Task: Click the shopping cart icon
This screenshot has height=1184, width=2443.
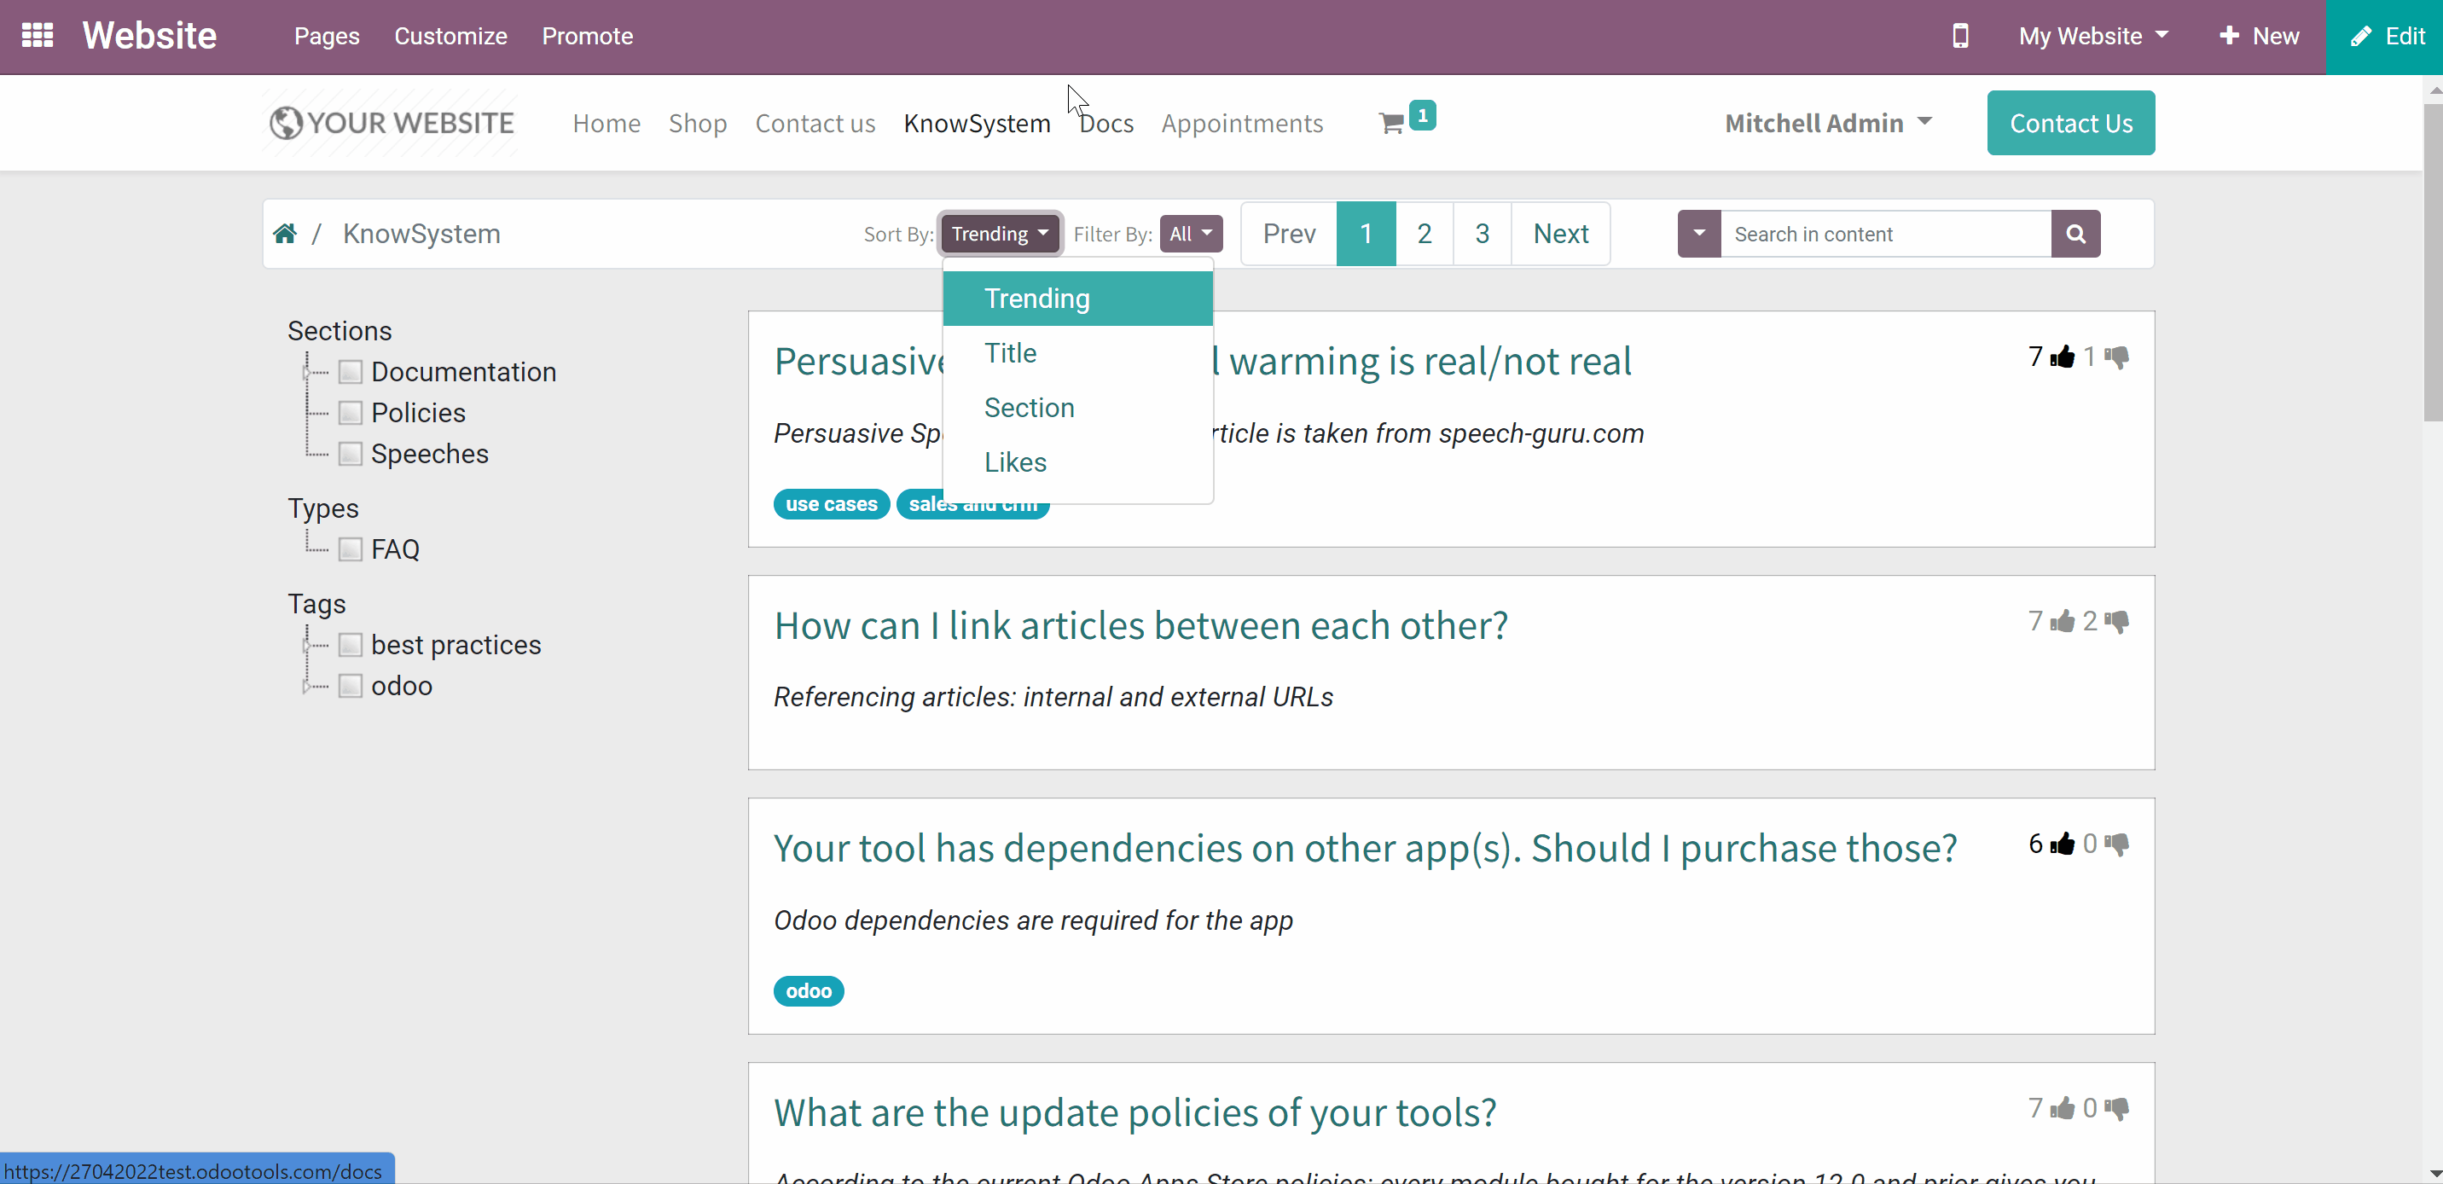Action: (x=1390, y=124)
